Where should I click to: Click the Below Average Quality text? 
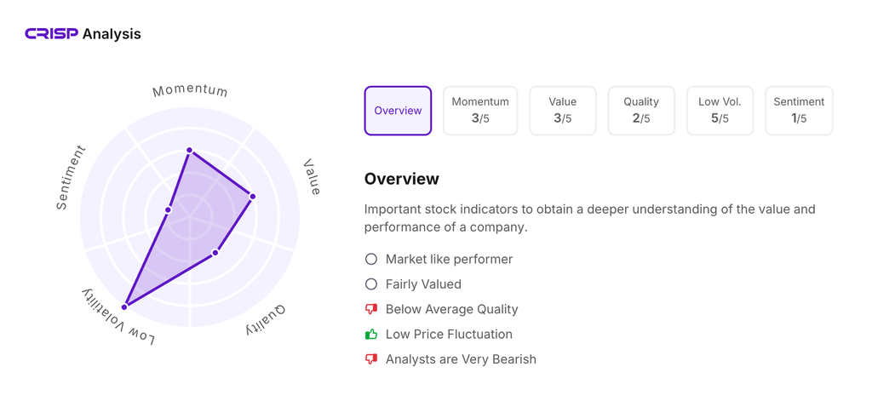point(451,309)
